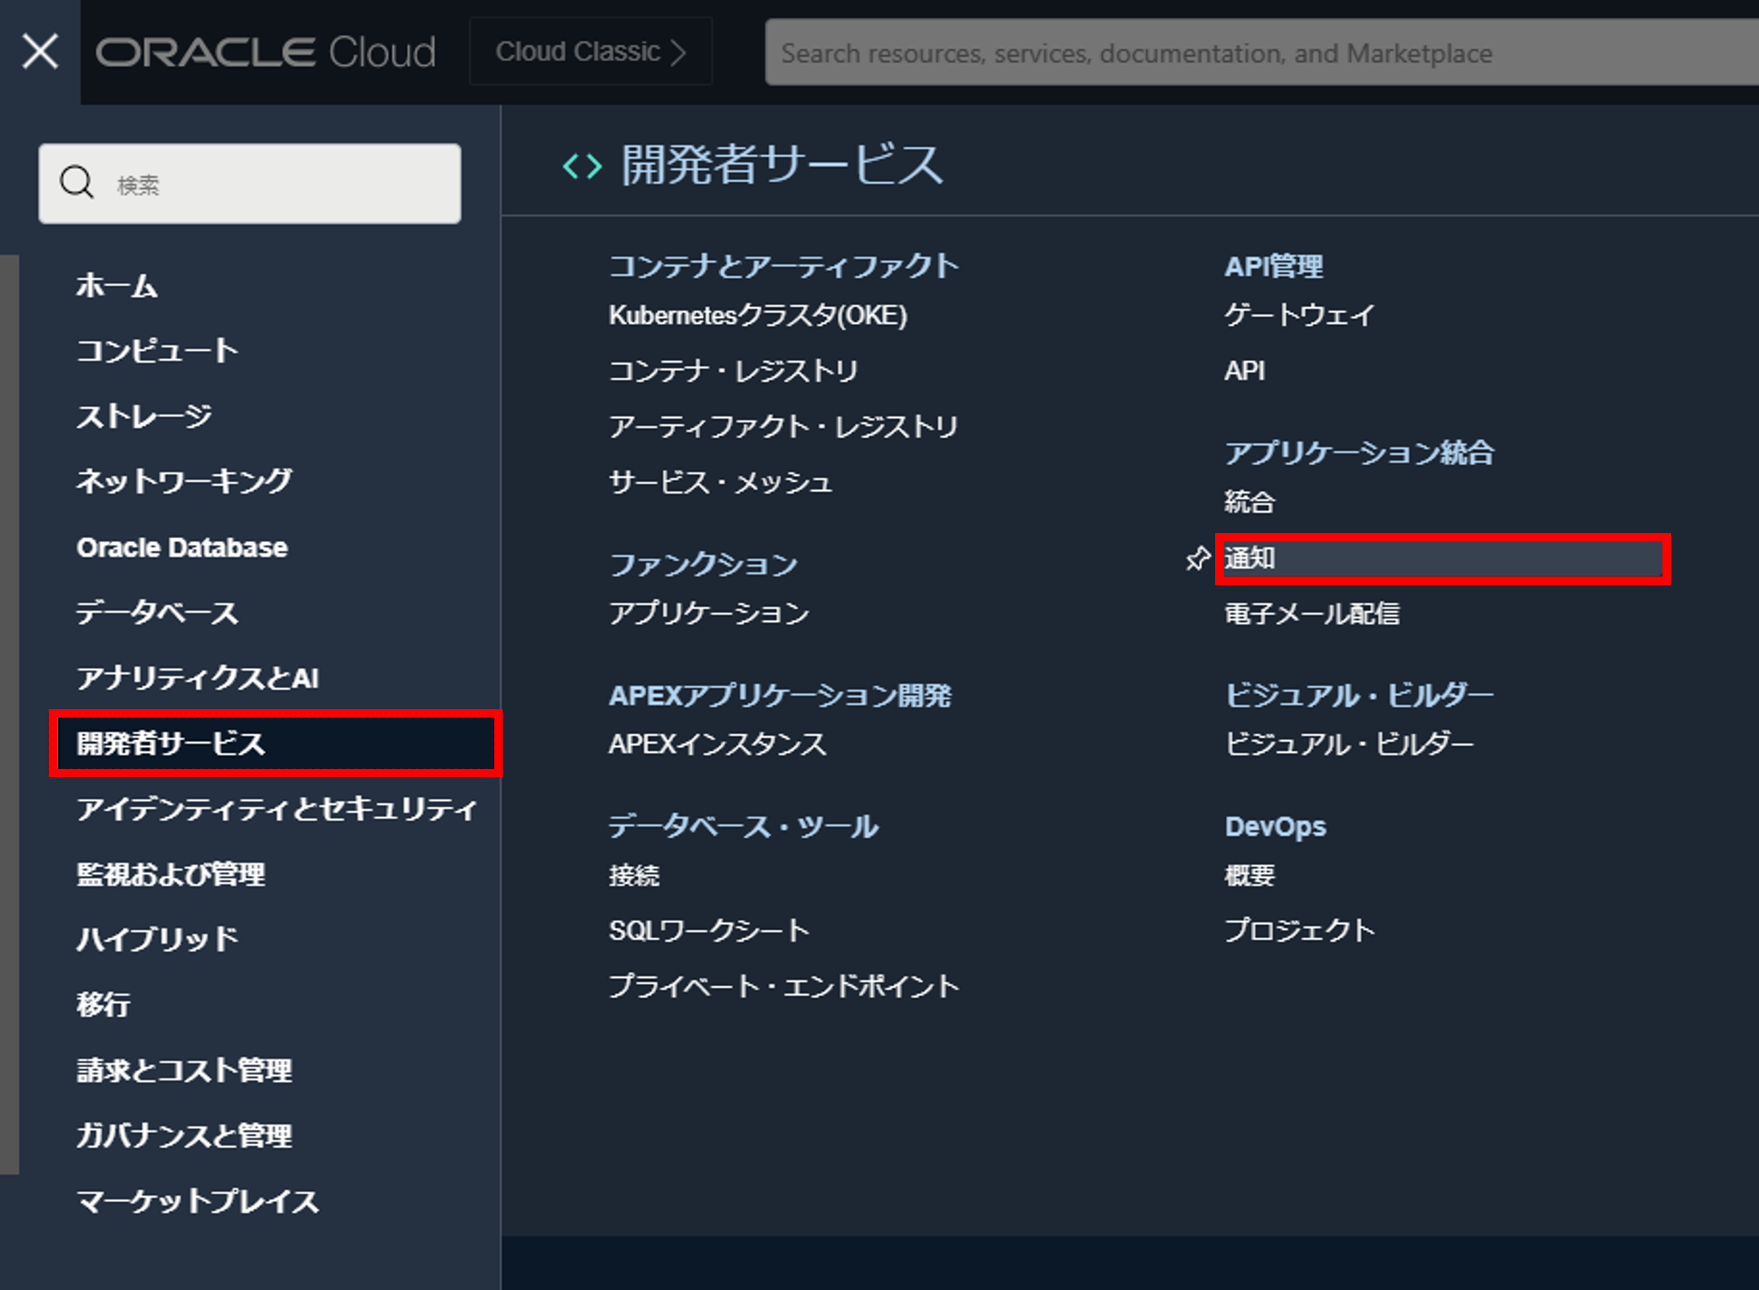Screen dimensions: 1759x1290
Task: Open 電子メール配信 link
Action: (1312, 614)
